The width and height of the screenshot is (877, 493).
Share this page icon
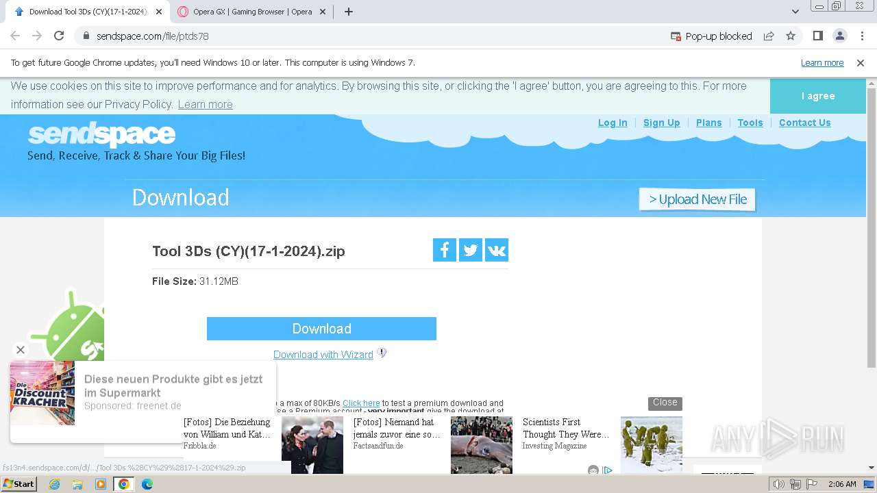coord(769,36)
